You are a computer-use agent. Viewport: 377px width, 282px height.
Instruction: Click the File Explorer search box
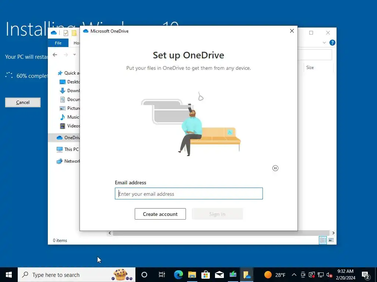(315, 55)
